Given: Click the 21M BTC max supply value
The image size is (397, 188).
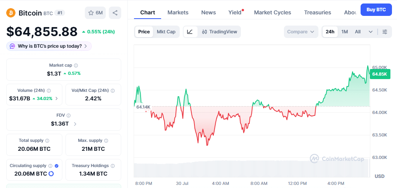Looking at the screenshot, I should coord(93,149).
